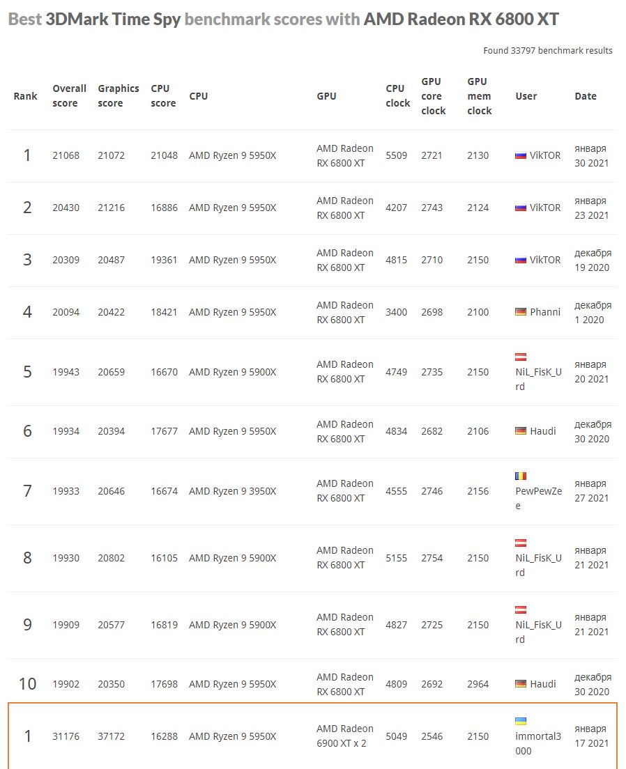Click the Date column header
Screen dimensions: 626x769
tap(586, 96)
